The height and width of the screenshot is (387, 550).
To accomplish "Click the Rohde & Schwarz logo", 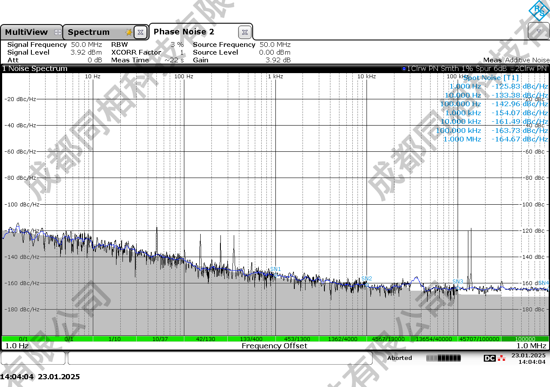I will [x=539, y=10].
